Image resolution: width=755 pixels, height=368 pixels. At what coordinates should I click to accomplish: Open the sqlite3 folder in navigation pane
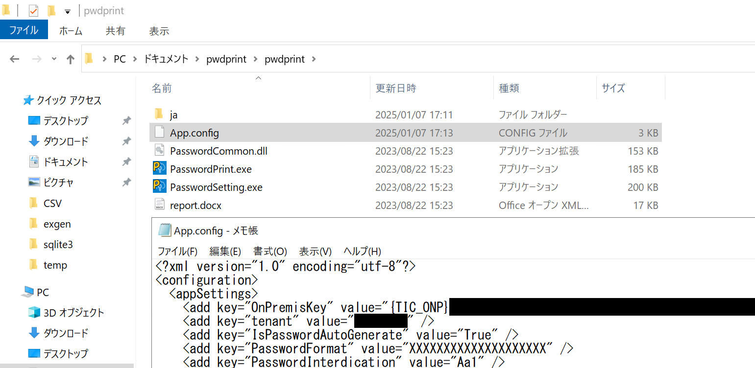58,245
